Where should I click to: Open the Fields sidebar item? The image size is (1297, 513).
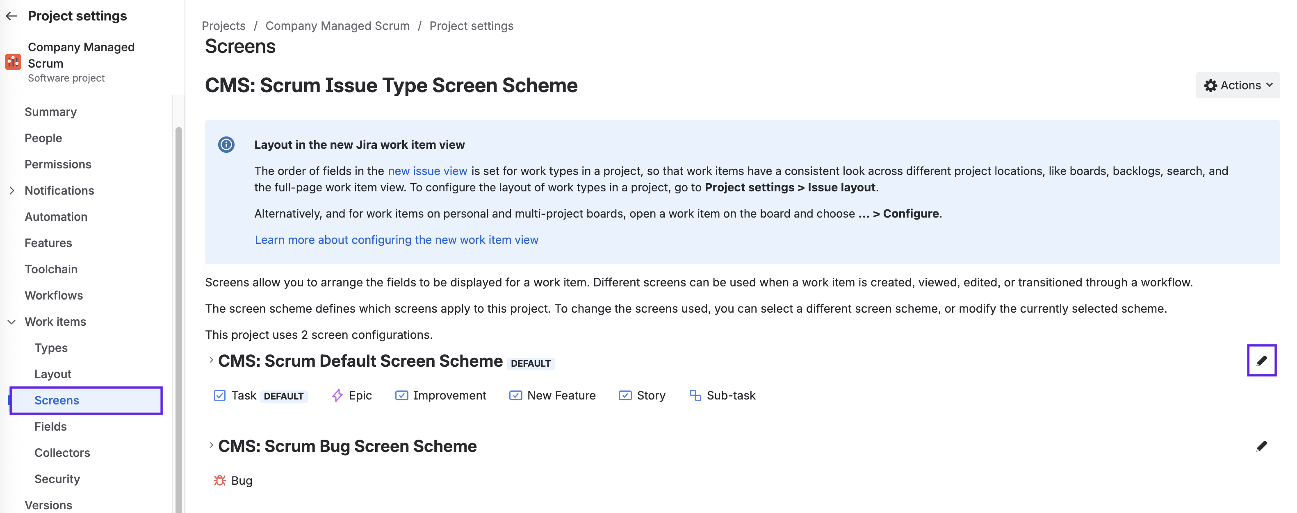50,427
